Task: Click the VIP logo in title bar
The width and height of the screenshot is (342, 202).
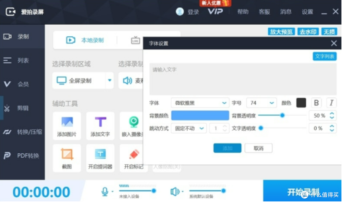Action: pos(215,11)
